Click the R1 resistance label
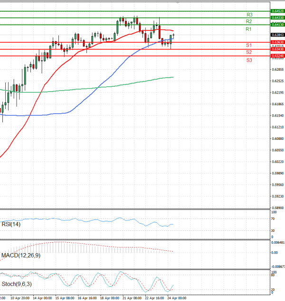This screenshot has height=301, width=285. tap(248, 29)
